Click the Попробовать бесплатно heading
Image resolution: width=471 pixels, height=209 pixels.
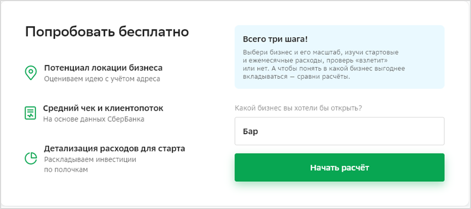(x=107, y=32)
